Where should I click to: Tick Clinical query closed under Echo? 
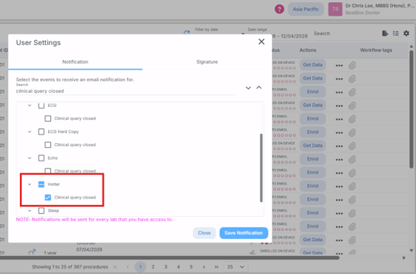48,170
